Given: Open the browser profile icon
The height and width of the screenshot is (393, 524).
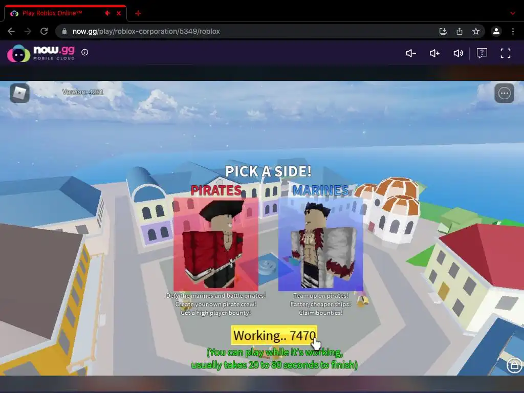Looking at the screenshot, I should click(496, 31).
